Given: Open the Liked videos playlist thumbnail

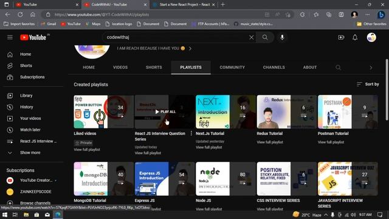Looking at the screenshot, I should point(103,112).
